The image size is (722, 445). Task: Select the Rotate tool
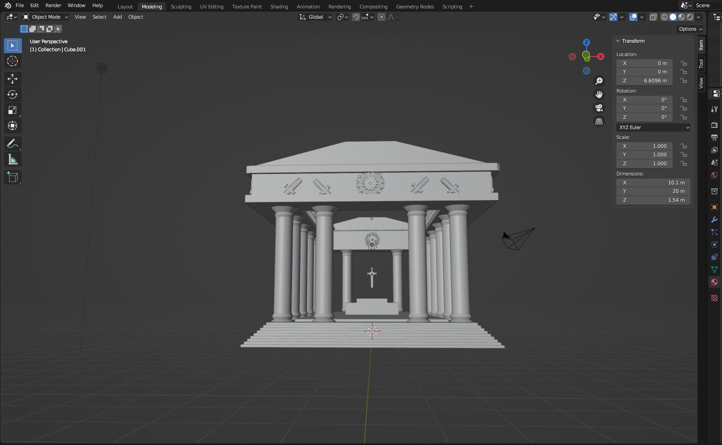[12, 95]
